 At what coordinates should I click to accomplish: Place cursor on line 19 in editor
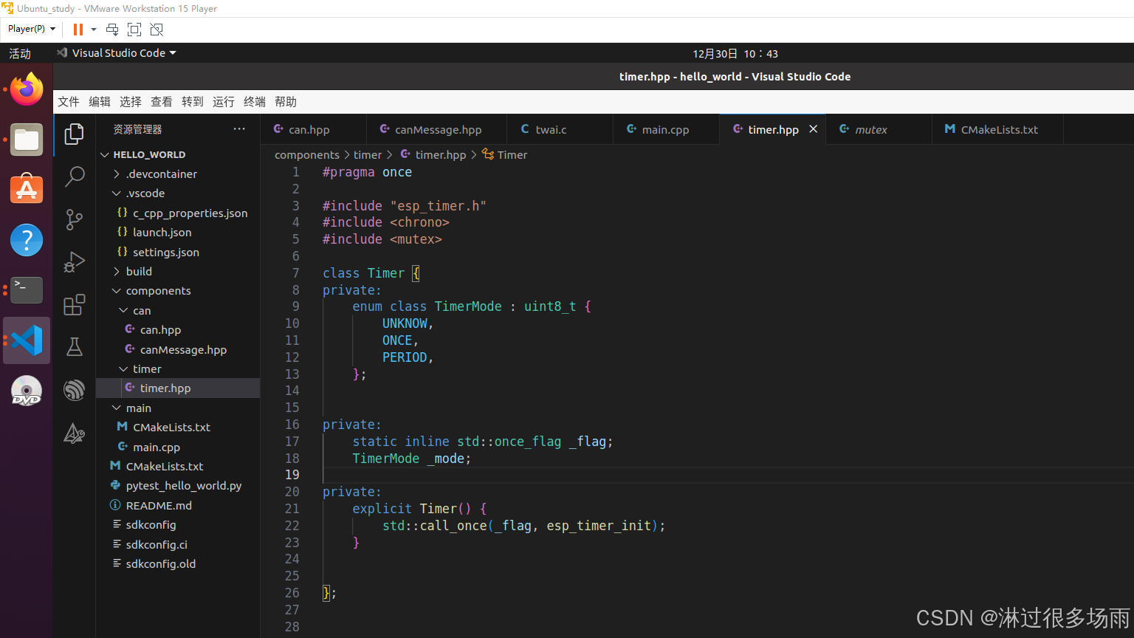(x=727, y=475)
